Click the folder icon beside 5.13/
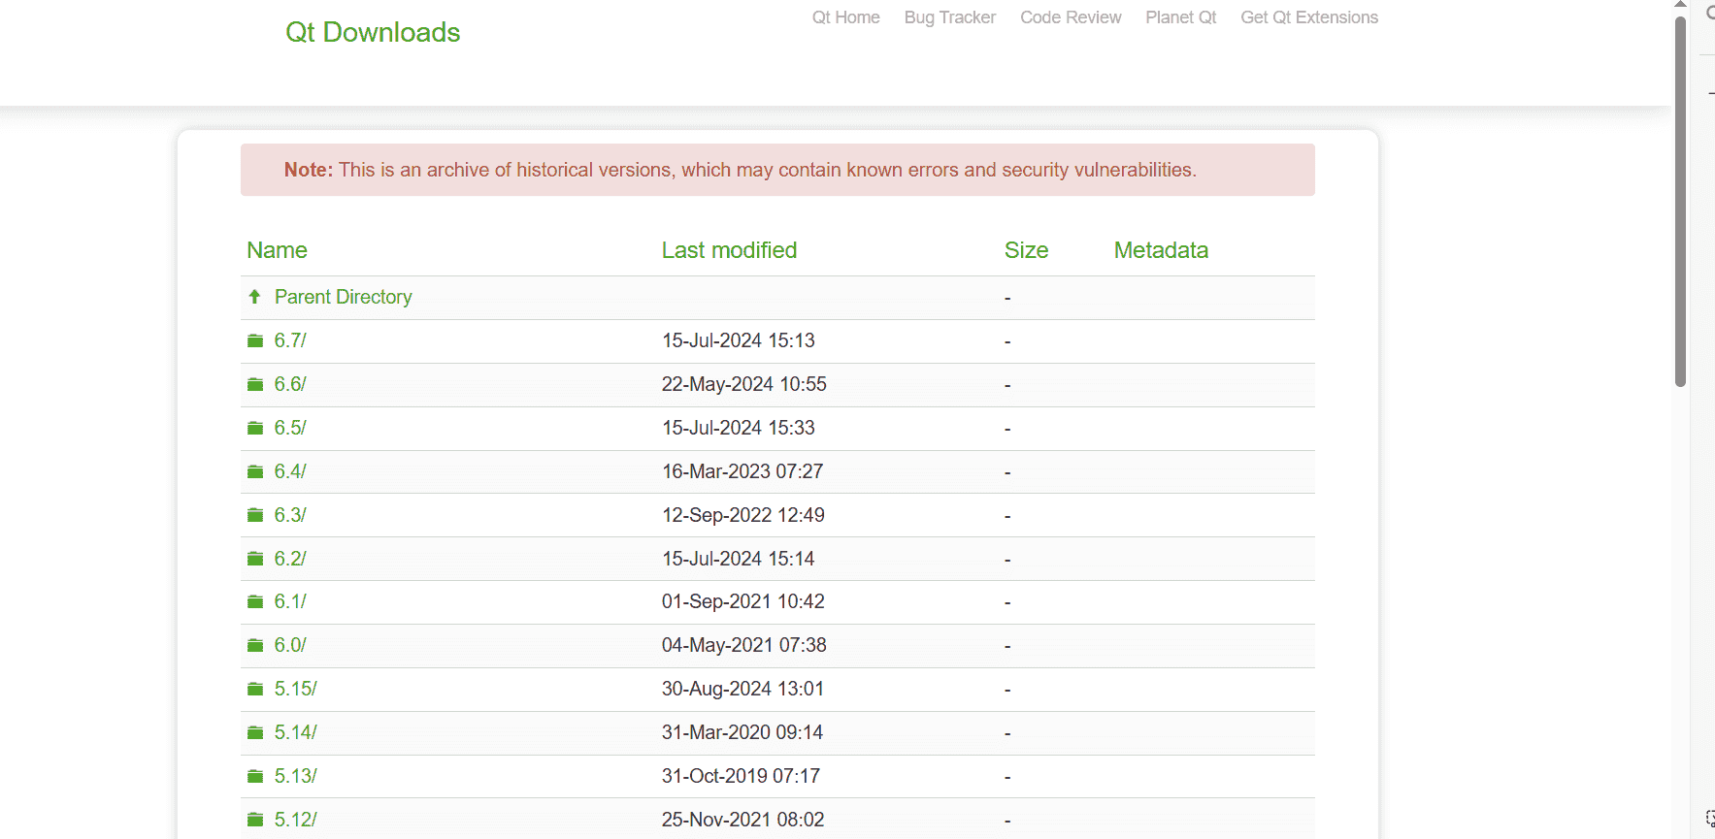1715x839 pixels. [255, 776]
